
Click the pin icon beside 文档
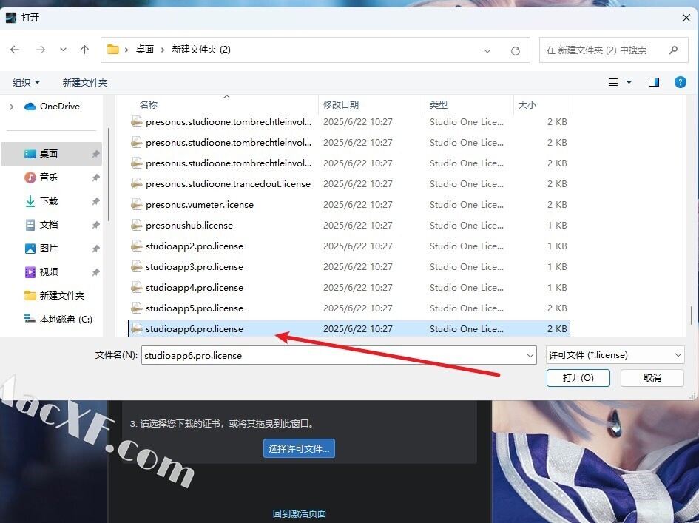click(95, 225)
